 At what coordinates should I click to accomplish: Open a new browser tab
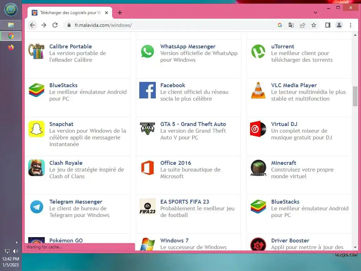pyautogui.click(x=120, y=13)
